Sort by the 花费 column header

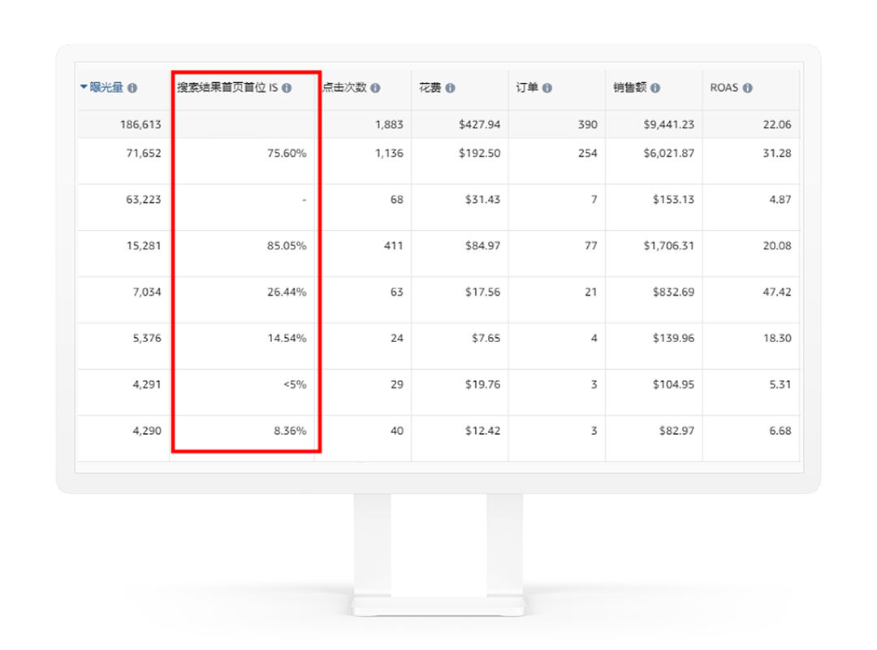(x=430, y=87)
